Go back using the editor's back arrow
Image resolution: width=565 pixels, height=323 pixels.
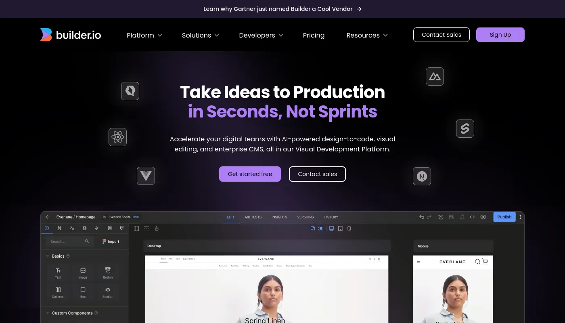pyautogui.click(x=48, y=217)
